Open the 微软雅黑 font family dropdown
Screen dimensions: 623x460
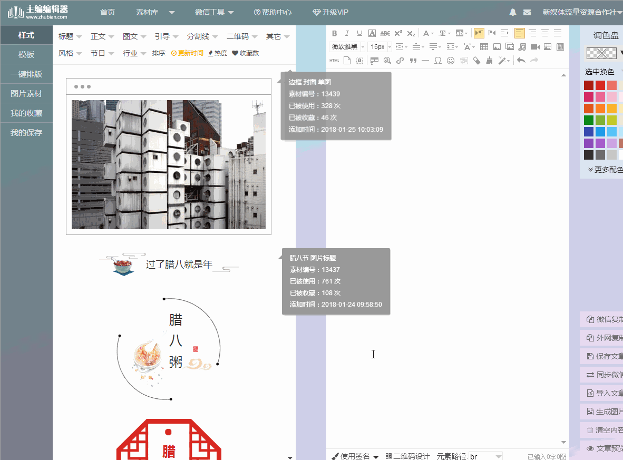[347, 47]
